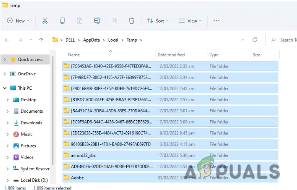Click the Desktop icon in sidebar
This screenshot has width=297, height=190.
tap(16, 99)
